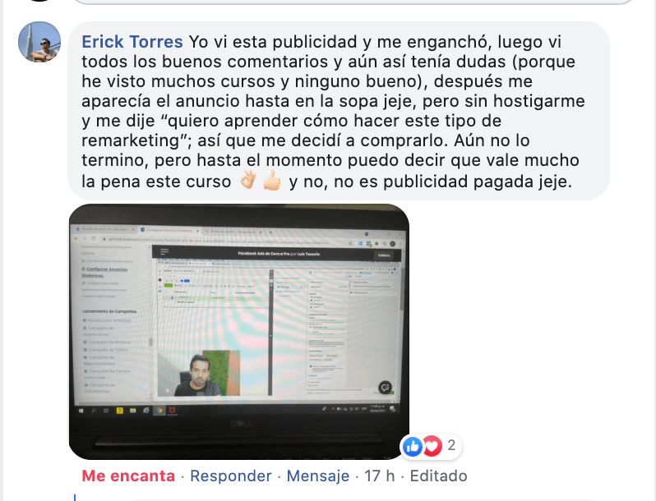The width and height of the screenshot is (656, 501).
Task: Select the instructor webcam video thumbnail
Action: coord(198,373)
